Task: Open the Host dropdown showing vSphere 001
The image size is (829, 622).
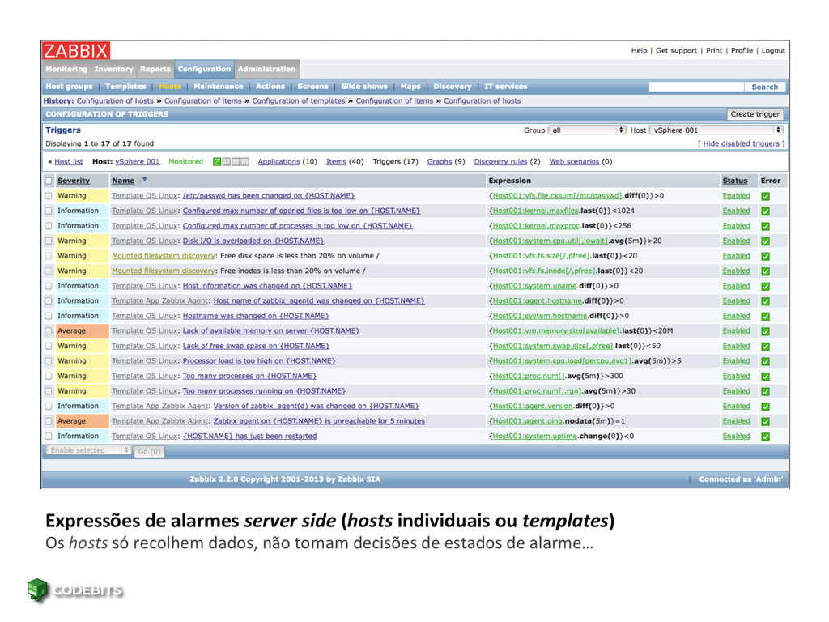Action: (716, 130)
